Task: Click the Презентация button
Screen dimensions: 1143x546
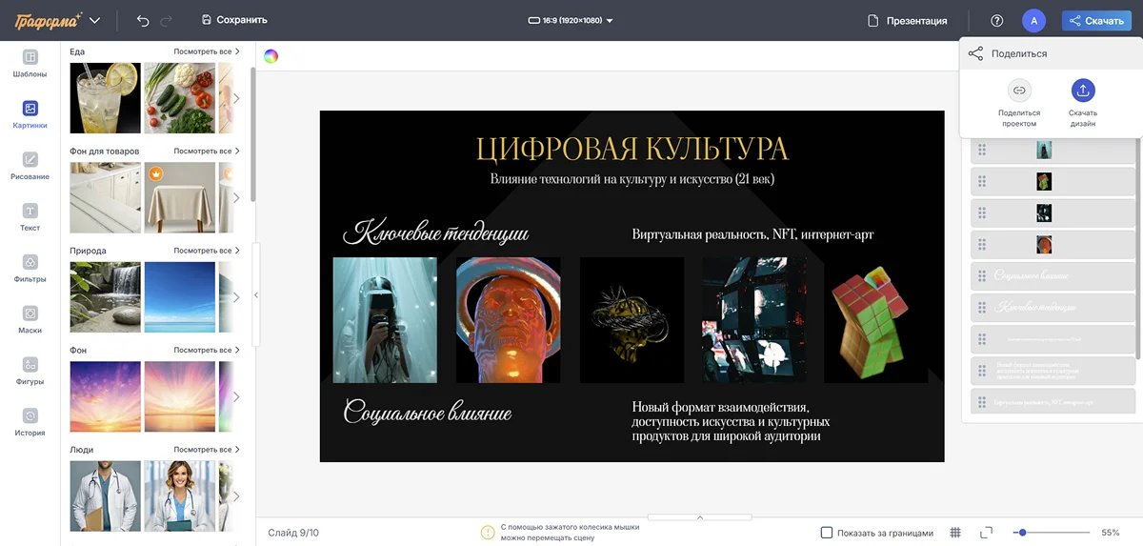Action: (907, 20)
